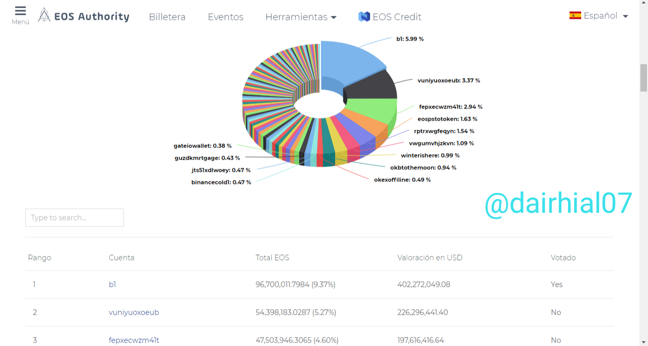The width and height of the screenshot is (648, 346).
Task: Click the chart label 'fepxecwzm41t: 2.94 %'
Action: (451, 107)
